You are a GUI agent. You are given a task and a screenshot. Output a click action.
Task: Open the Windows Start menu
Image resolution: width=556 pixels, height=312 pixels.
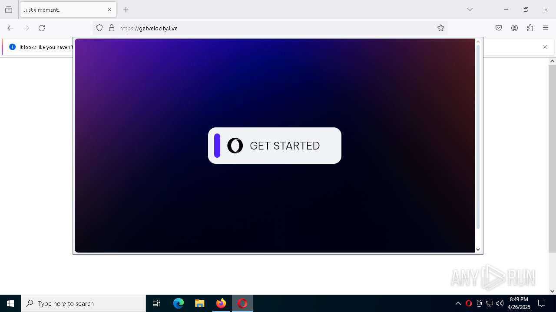10,303
